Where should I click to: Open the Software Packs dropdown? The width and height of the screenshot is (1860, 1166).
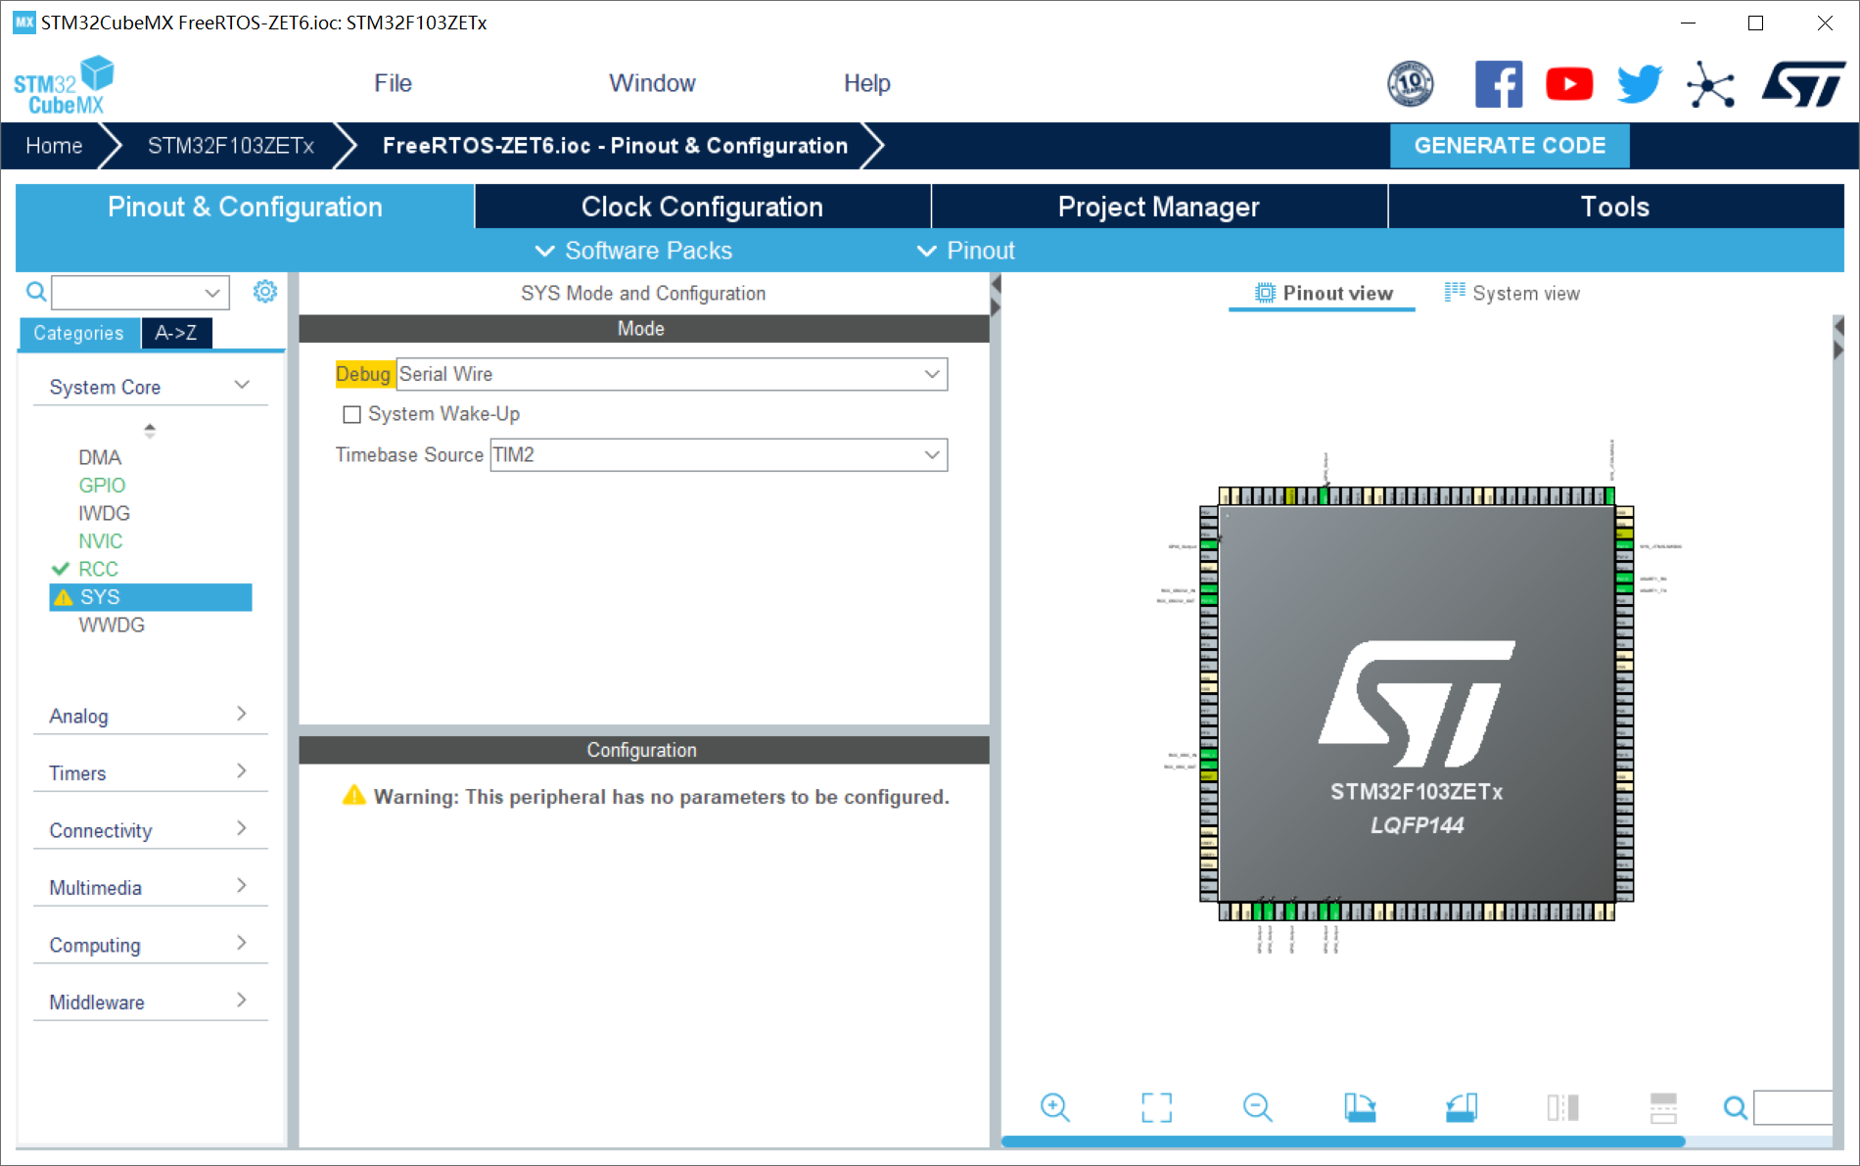tap(633, 251)
